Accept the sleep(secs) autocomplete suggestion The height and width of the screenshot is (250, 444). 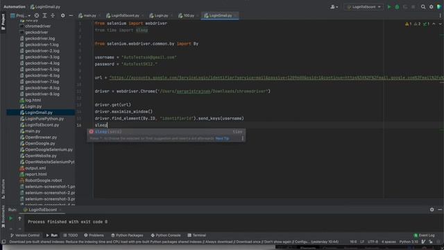(x=166, y=132)
